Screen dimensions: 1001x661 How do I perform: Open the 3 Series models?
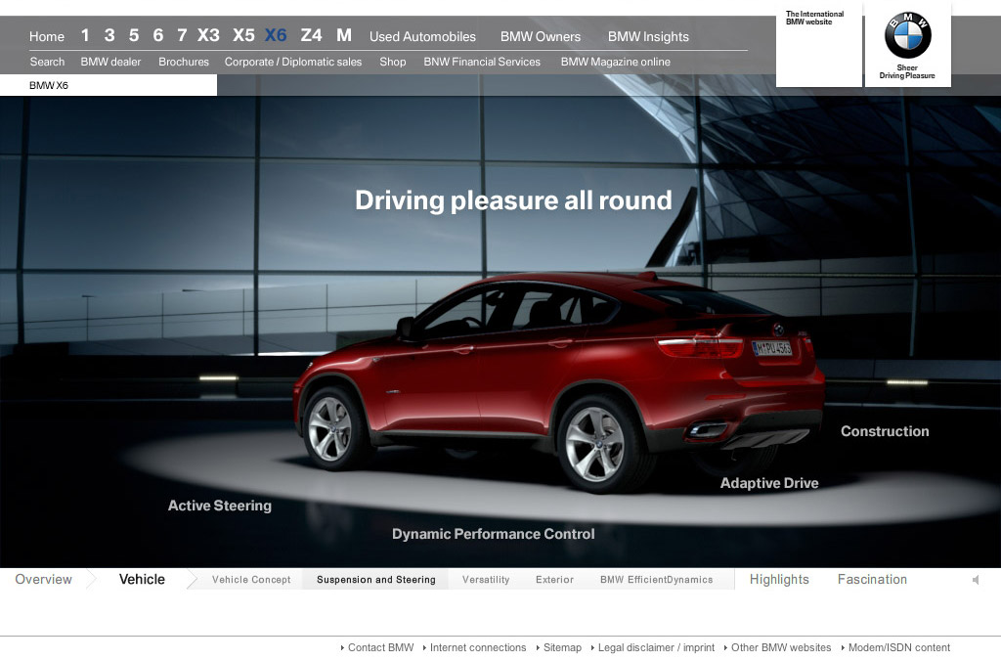click(x=109, y=35)
